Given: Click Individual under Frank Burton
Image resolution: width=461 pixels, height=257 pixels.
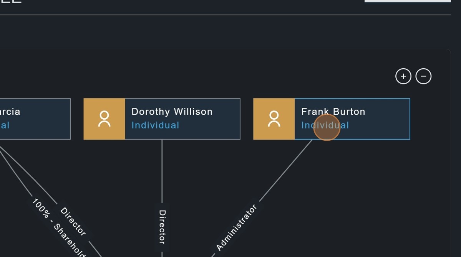Looking at the screenshot, I should tap(325, 125).
